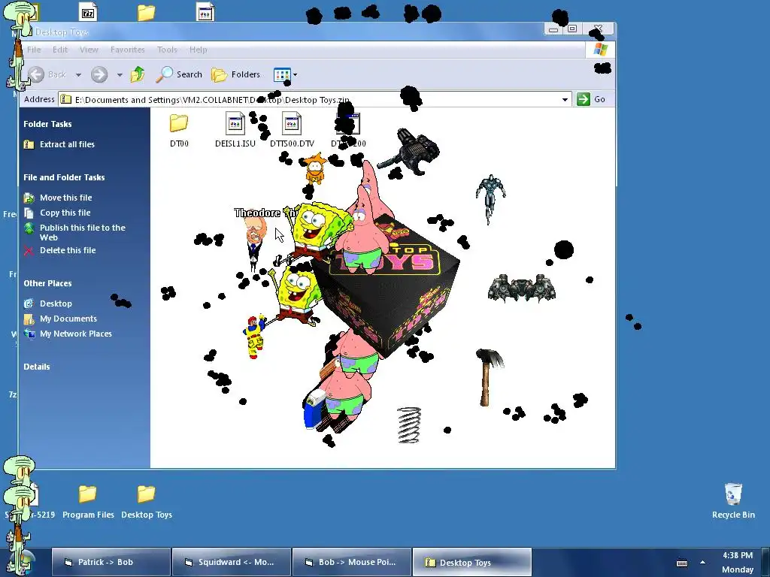Screen dimensions: 770x577
Task: Select the unlabeled folder icon at desktop top
Action: pyautogui.click(x=146, y=12)
